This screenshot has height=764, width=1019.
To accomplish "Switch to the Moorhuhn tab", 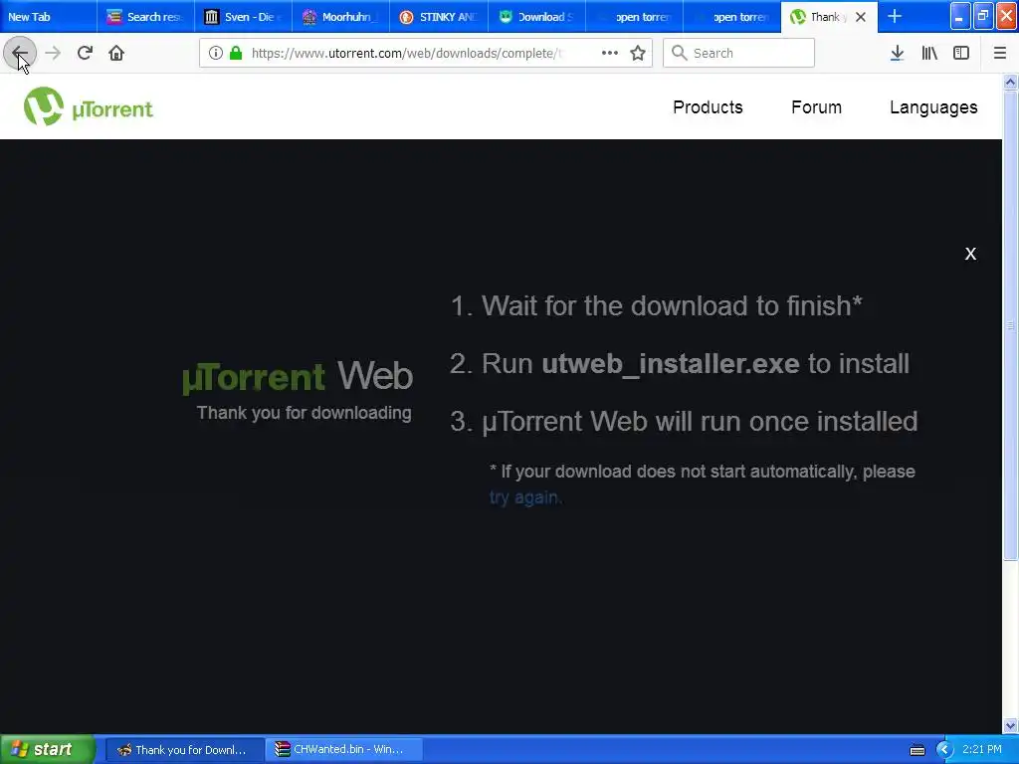I will pos(340,16).
